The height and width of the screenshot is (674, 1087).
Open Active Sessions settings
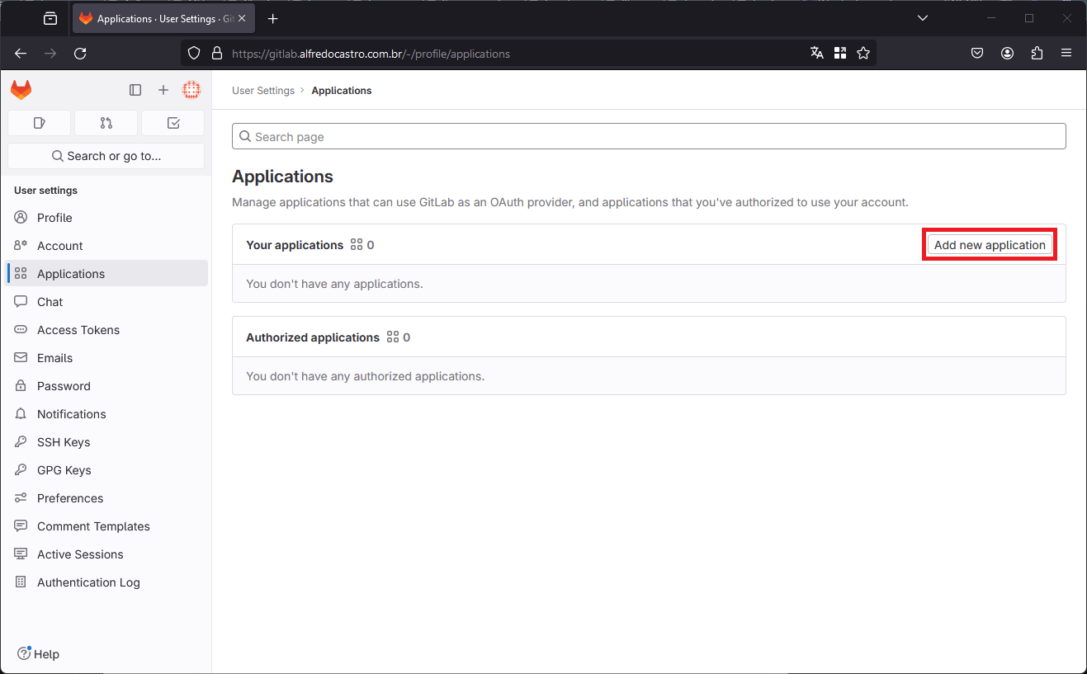pyautogui.click(x=106, y=554)
